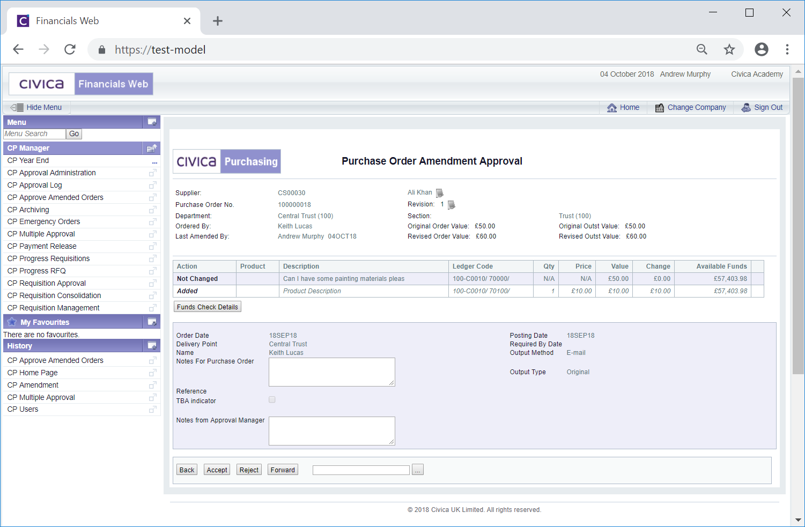
Task: Collapse the History panel header icon
Action: pyautogui.click(x=152, y=346)
